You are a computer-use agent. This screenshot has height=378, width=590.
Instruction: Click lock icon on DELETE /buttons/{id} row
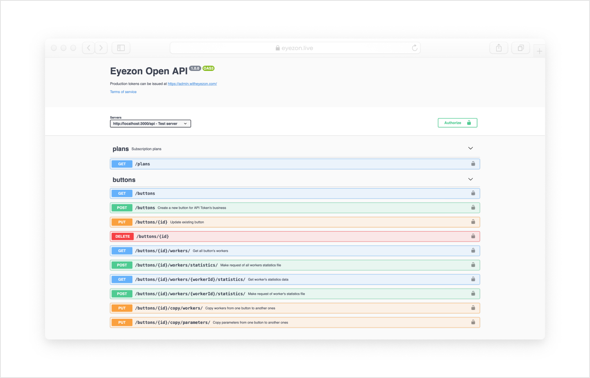click(x=473, y=236)
